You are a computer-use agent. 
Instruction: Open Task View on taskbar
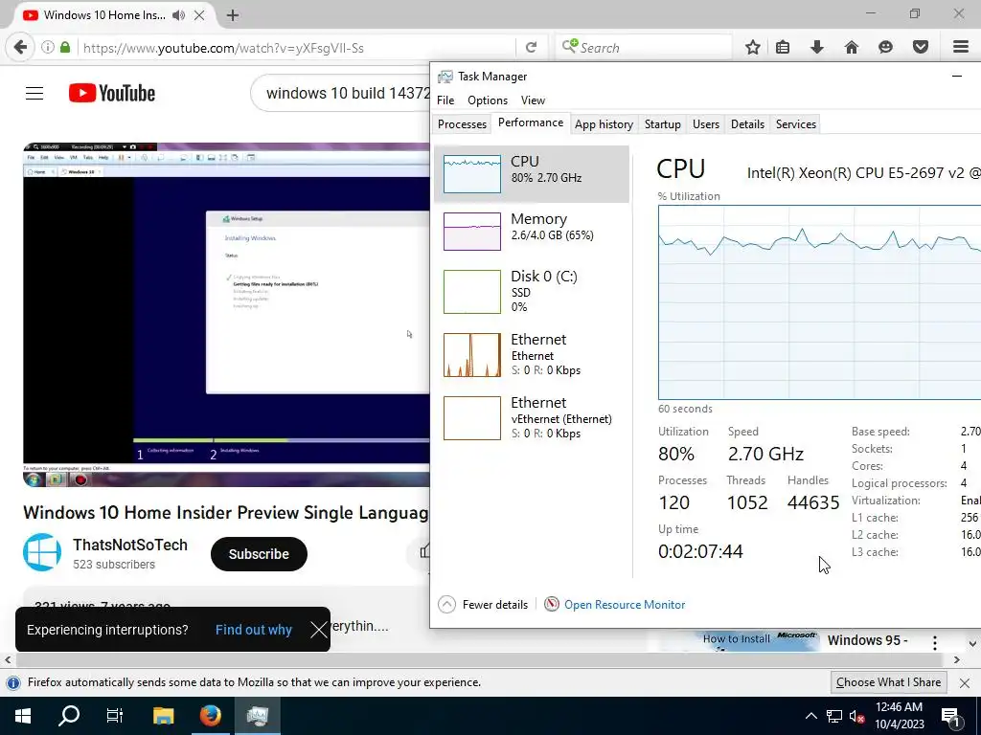tap(115, 716)
